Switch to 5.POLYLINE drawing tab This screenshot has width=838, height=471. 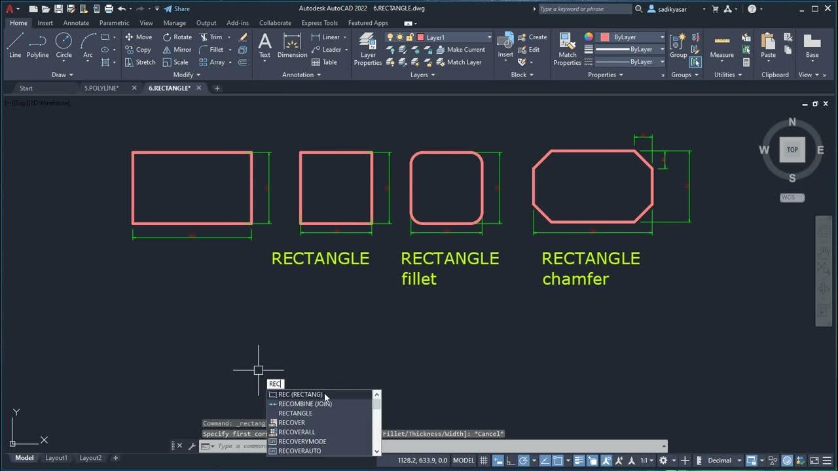(101, 88)
